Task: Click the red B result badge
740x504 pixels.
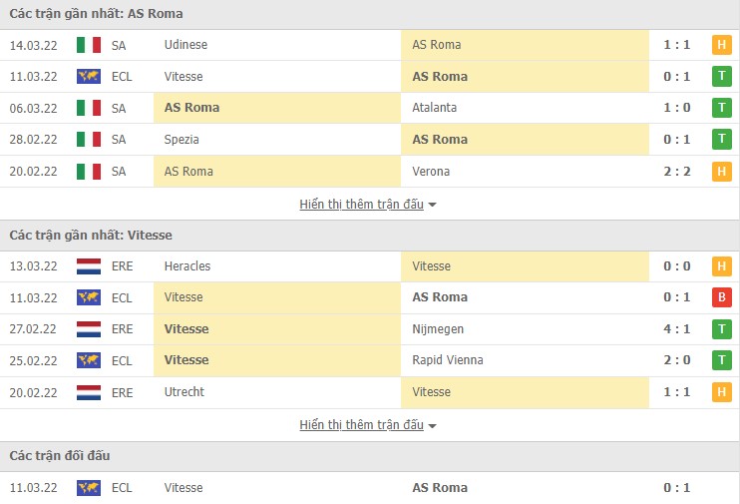Action: coord(721,297)
